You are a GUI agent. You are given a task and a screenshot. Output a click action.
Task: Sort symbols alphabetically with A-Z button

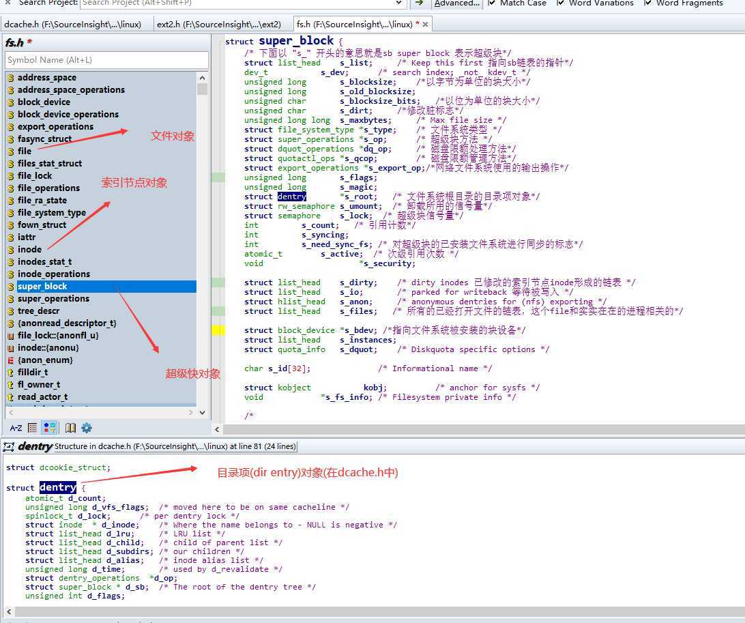[16, 428]
